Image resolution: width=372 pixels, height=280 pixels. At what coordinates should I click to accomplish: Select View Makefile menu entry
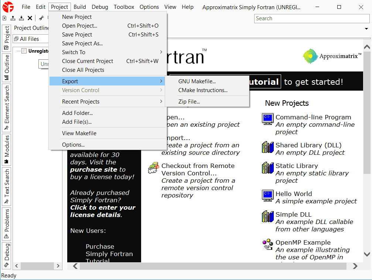[108, 133]
